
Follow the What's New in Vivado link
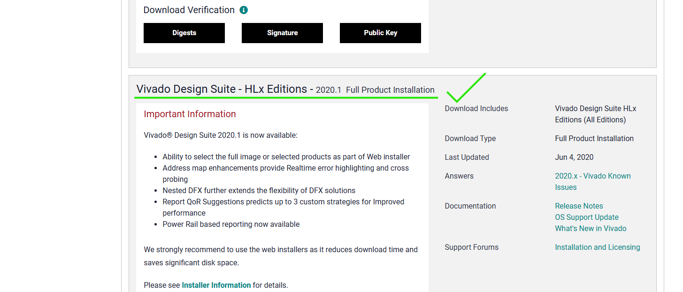(x=591, y=228)
